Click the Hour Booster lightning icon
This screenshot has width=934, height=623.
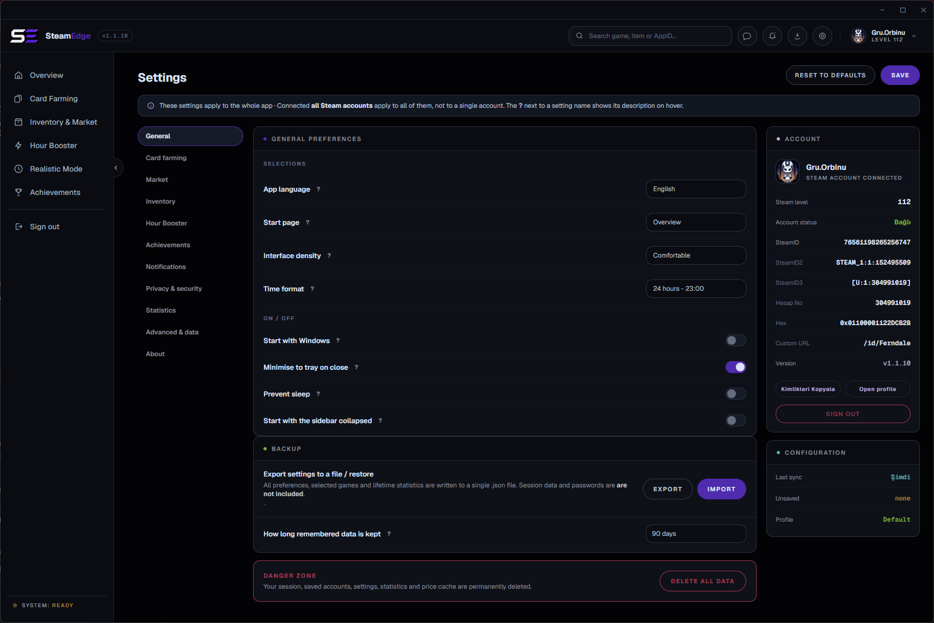click(x=19, y=145)
